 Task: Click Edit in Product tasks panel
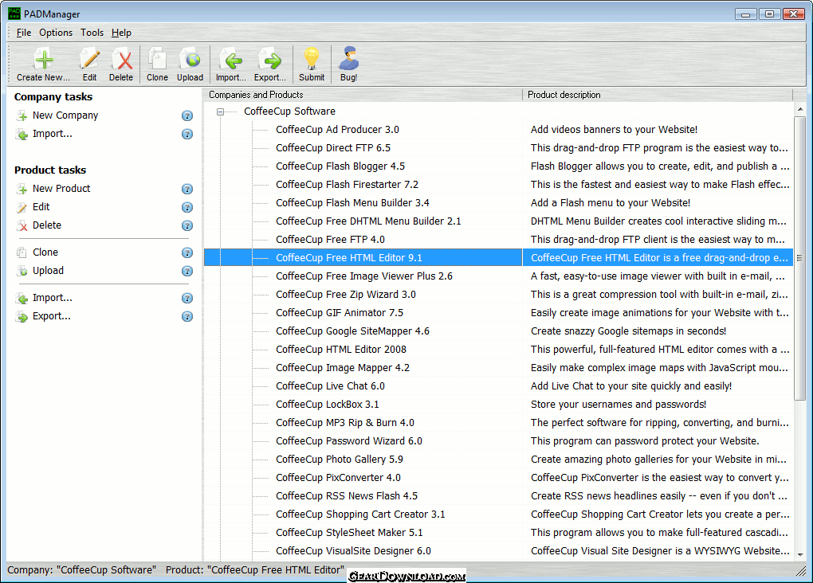[41, 207]
